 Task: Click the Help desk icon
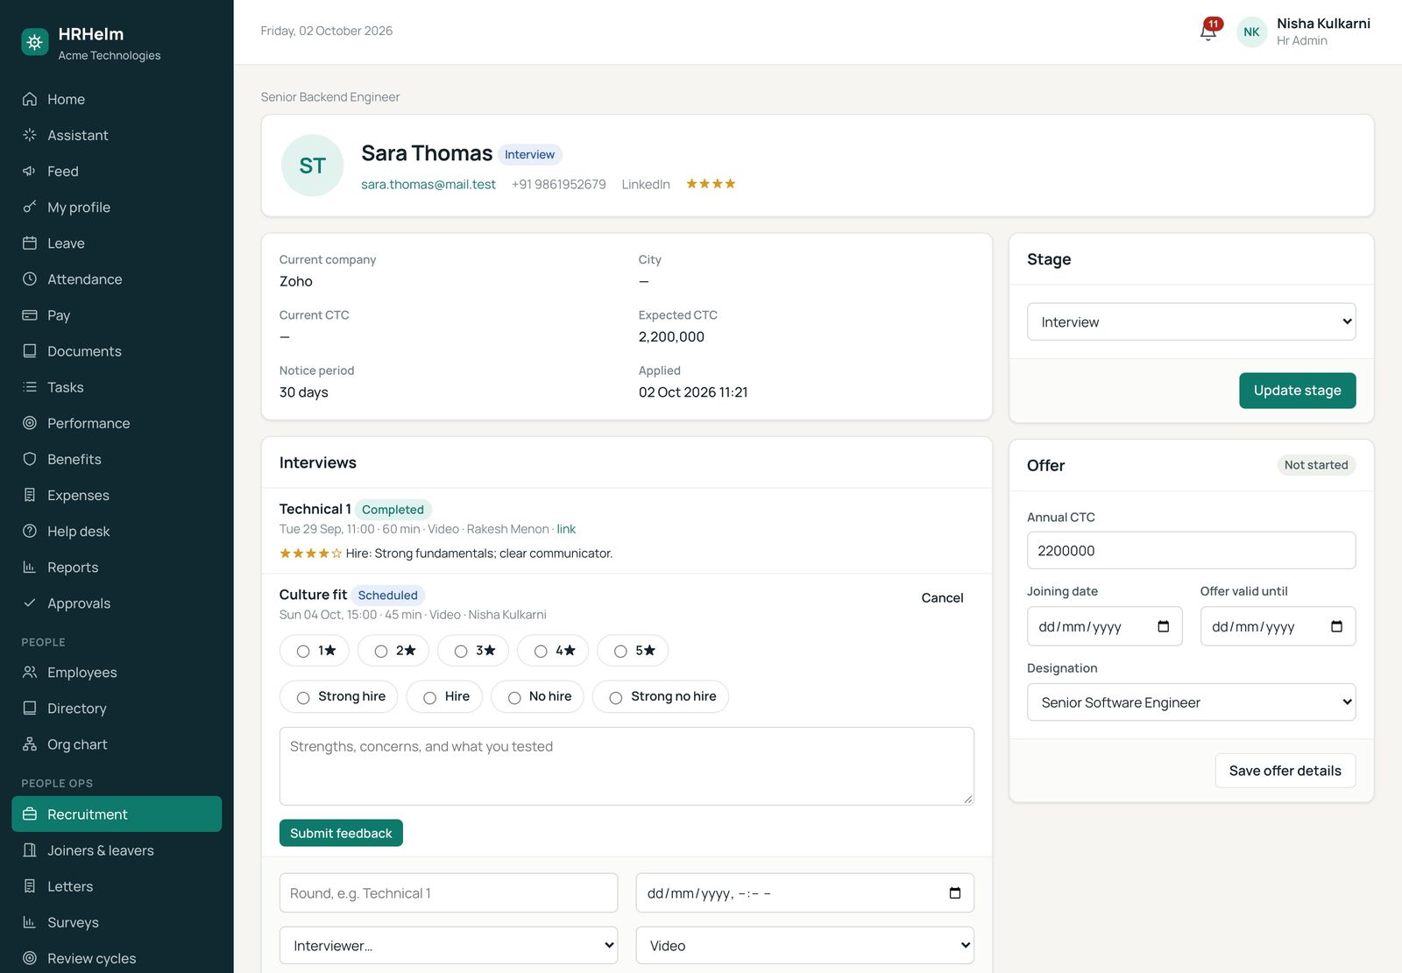(x=30, y=531)
